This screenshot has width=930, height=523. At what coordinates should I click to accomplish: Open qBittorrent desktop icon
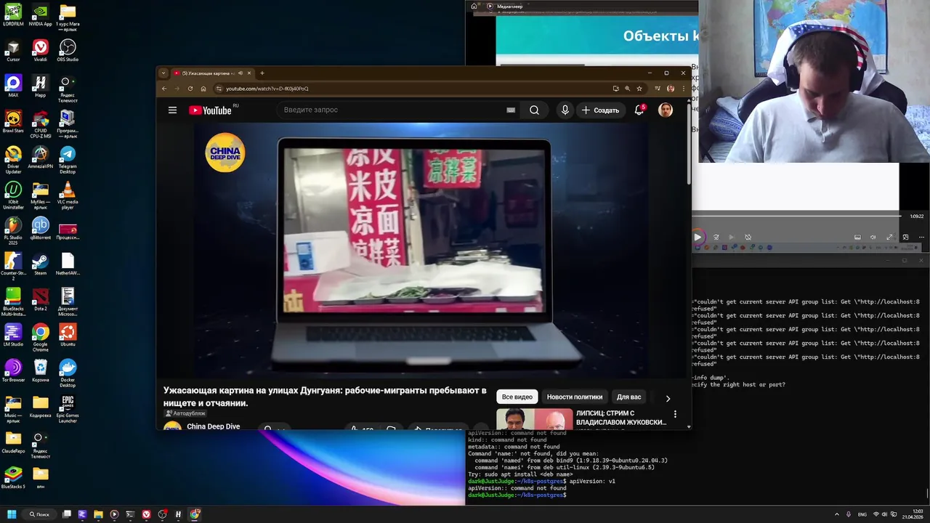tap(41, 228)
